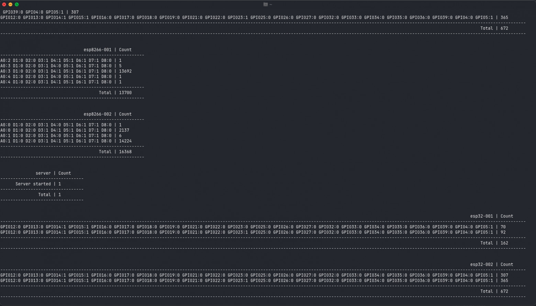
Task: Click the esp8266-001 table header
Action: [108, 50]
